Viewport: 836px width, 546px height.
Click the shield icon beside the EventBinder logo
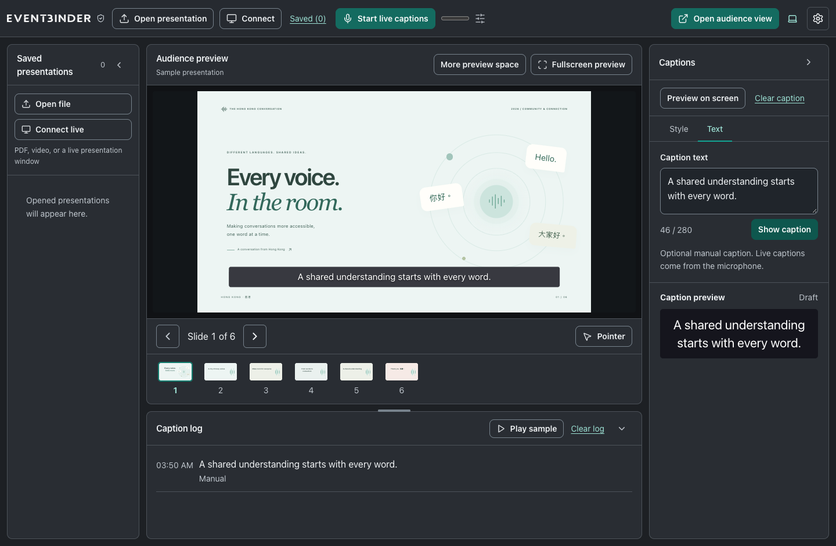(x=100, y=19)
